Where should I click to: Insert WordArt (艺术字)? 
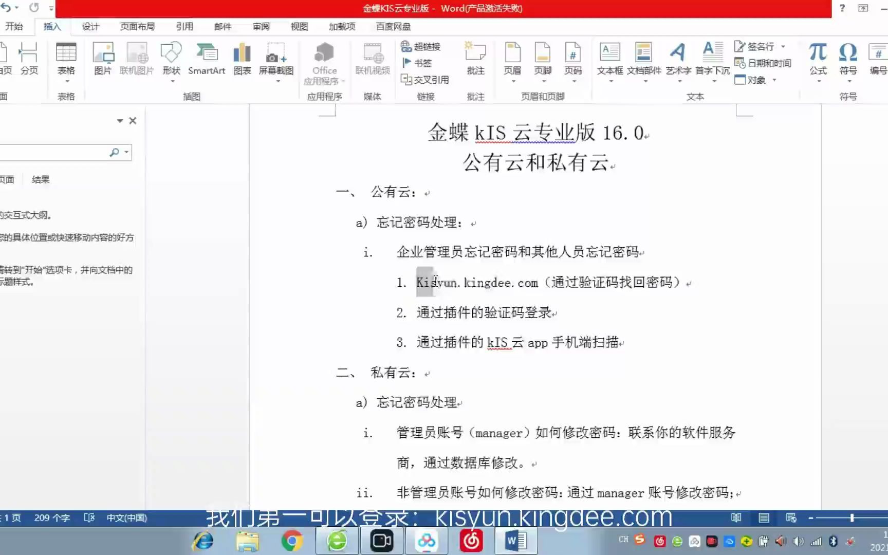(678, 62)
